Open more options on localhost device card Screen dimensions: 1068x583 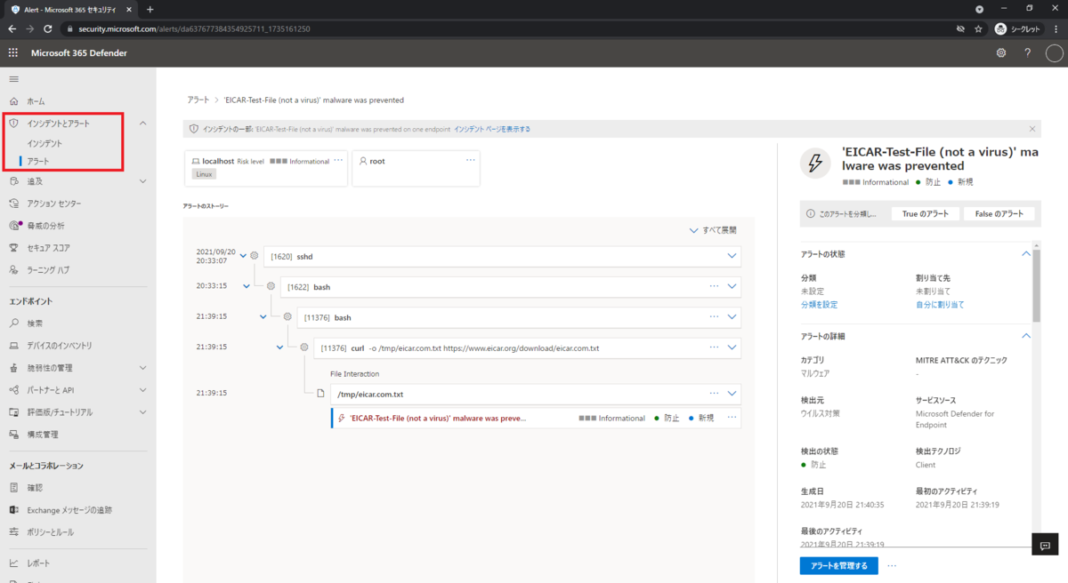click(338, 161)
